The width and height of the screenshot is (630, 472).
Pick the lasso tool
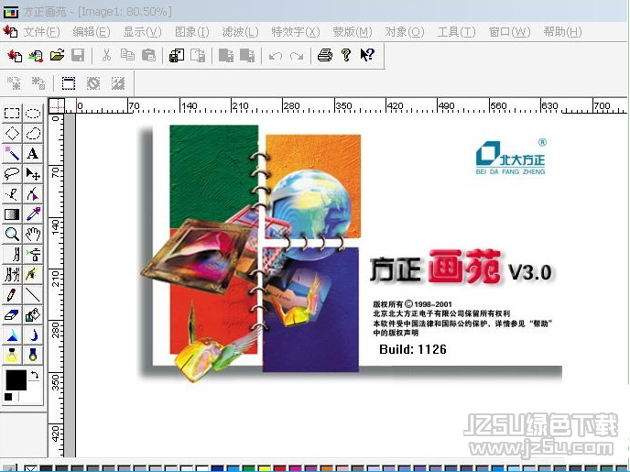click(x=12, y=174)
